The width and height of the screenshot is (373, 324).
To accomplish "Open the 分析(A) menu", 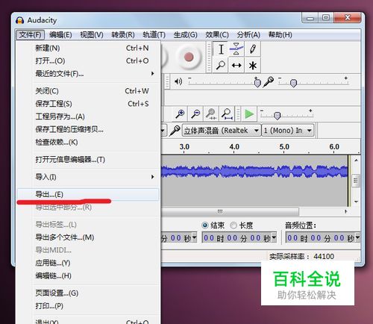I will [248, 34].
